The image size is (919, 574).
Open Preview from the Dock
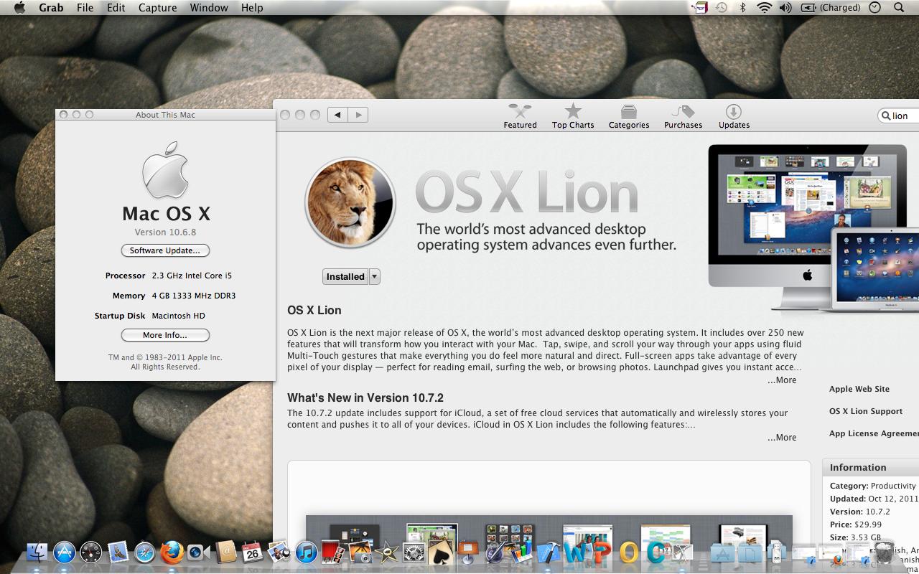pos(279,552)
